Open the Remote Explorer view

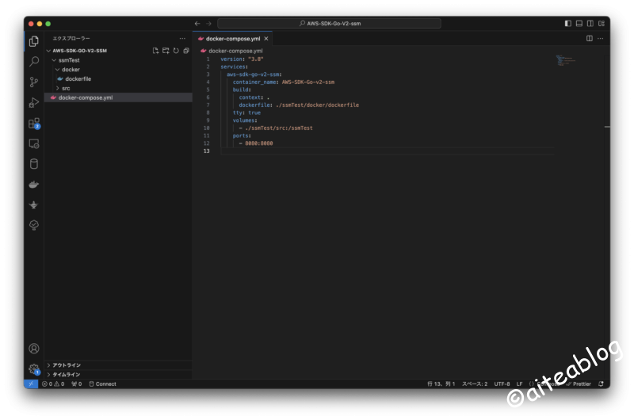[x=34, y=143]
